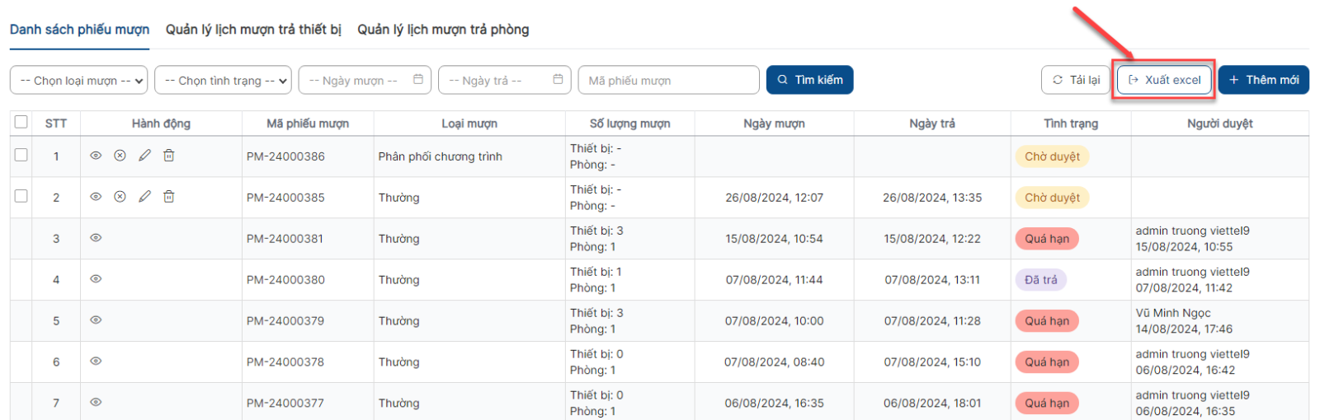Check the box for row 1

[x=21, y=155]
